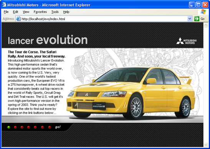Click the fifth red navigation dot
This screenshot has width=210, height=149.
43,127
